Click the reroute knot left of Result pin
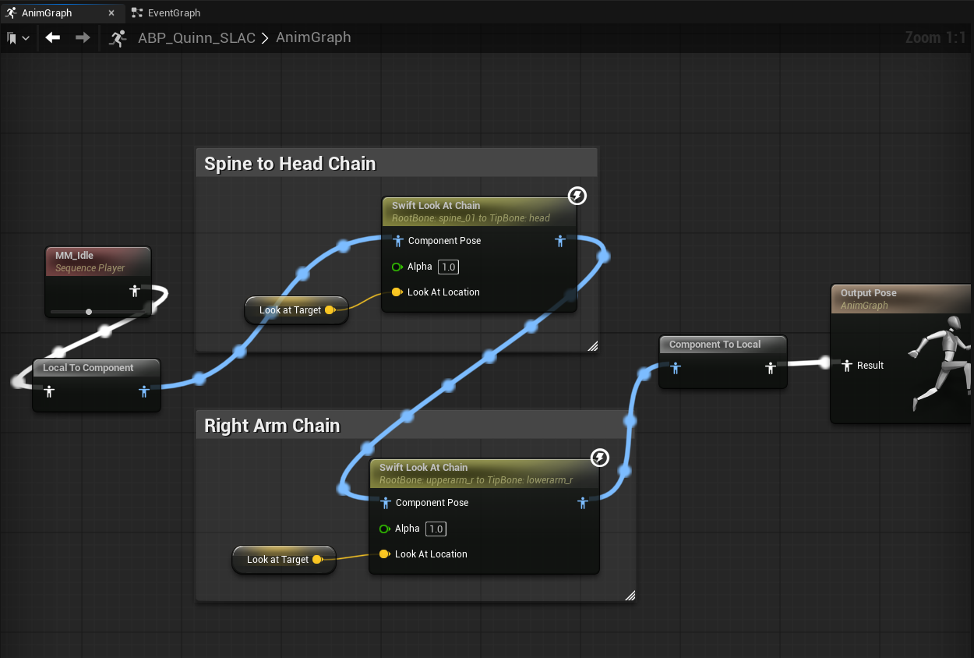974x658 pixels. pyautogui.click(x=824, y=363)
